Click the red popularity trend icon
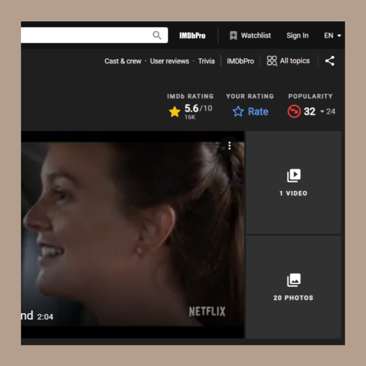 (x=294, y=111)
